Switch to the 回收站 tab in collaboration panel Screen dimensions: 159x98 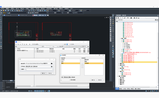pos(139,89)
